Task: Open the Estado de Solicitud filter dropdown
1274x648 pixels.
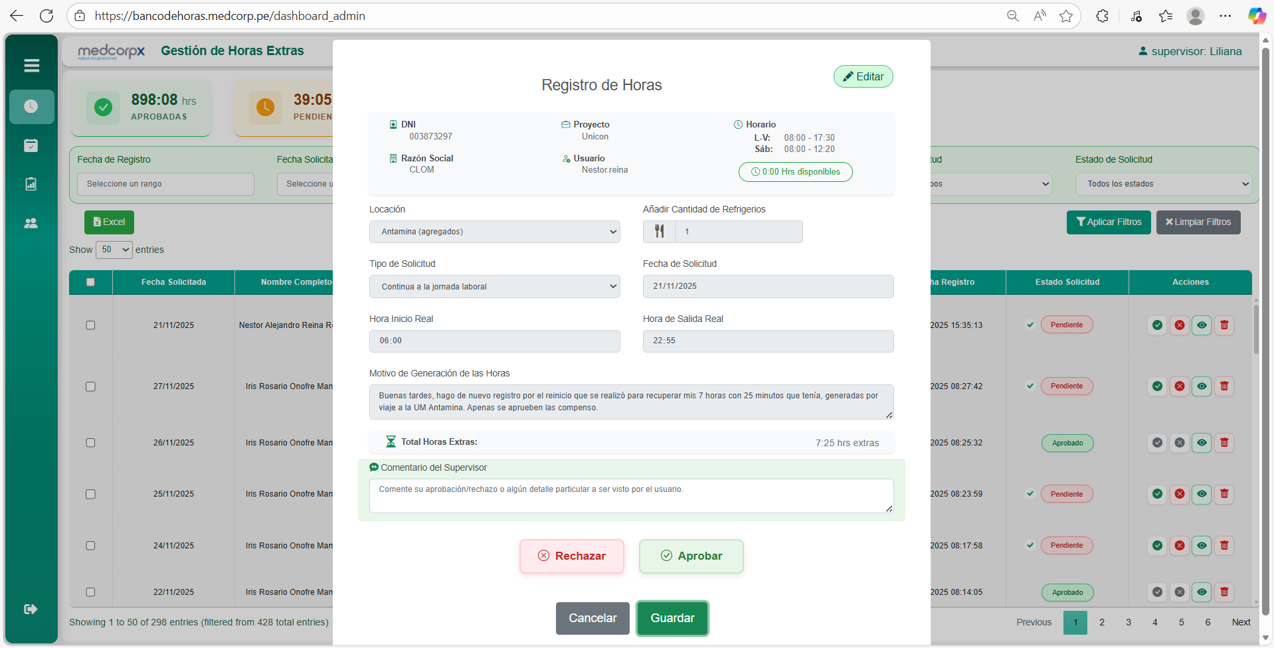Action: click(x=1163, y=184)
